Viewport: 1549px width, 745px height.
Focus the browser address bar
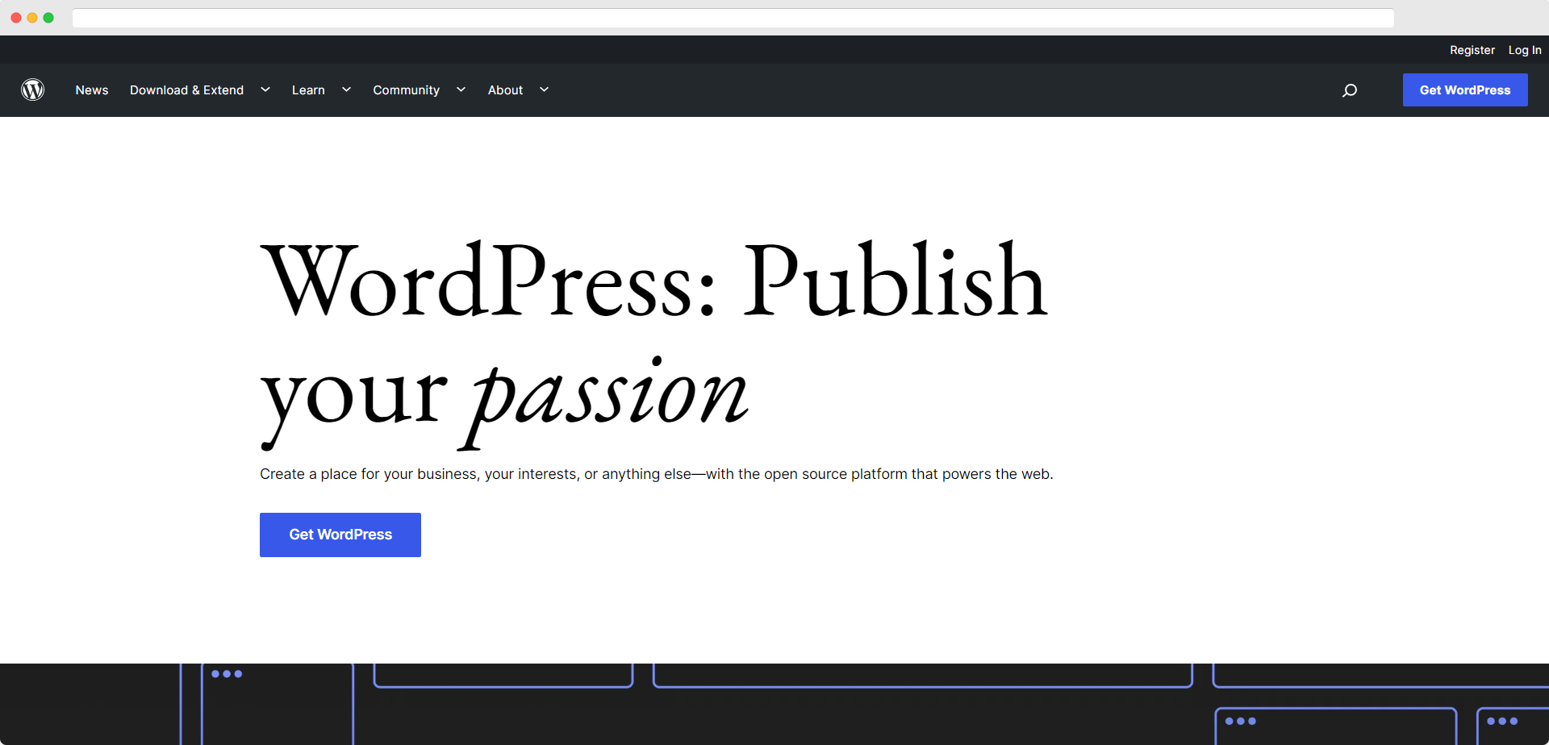[733, 18]
